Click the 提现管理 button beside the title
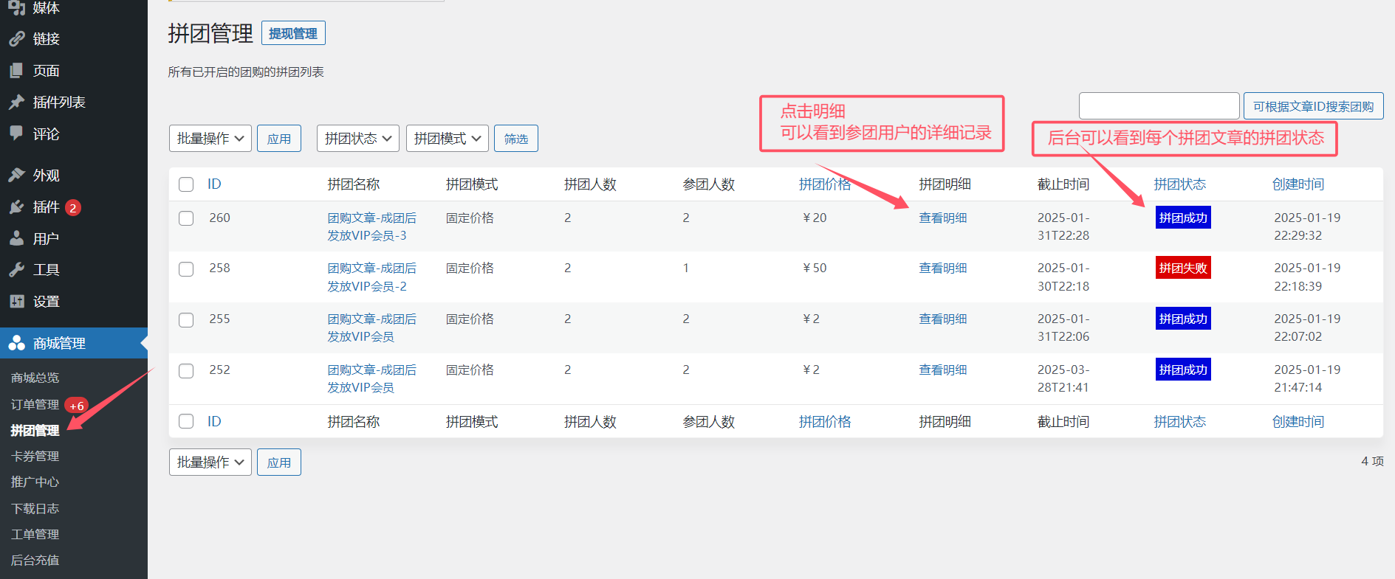The width and height of the screenshot is (1395, 579). 293,34
